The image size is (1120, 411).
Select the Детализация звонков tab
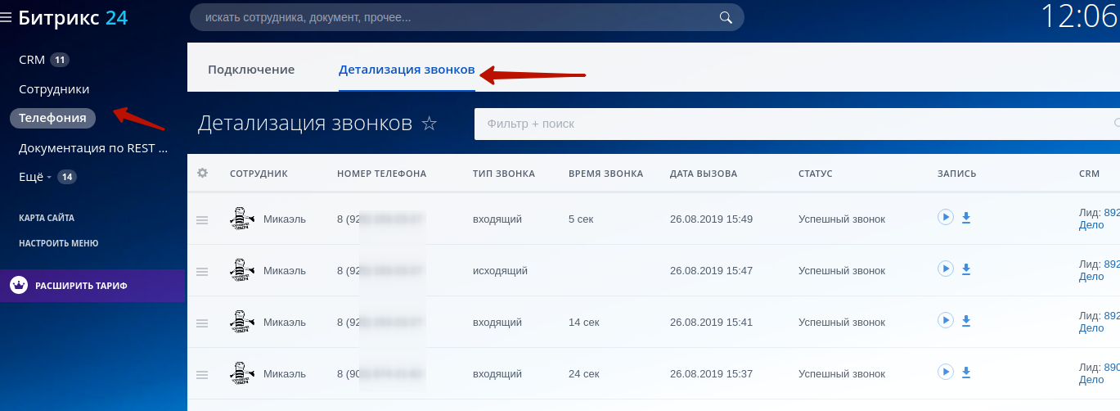(x=407, y=70)
